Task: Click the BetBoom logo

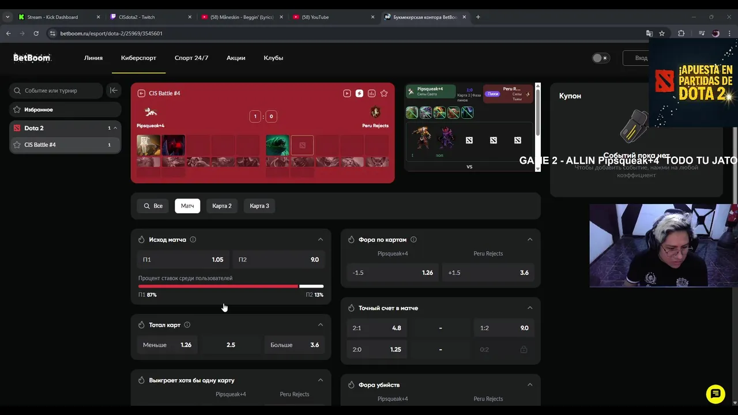Action: click(32, 58)
